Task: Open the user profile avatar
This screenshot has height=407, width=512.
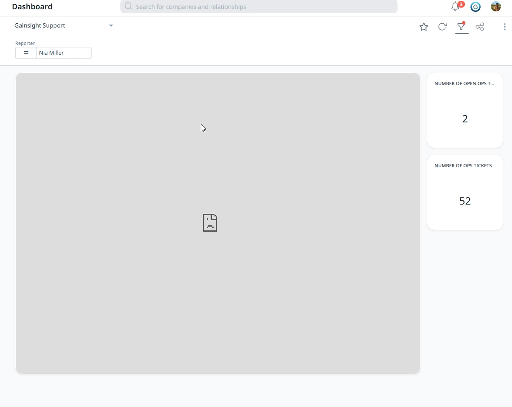Action: coord(496,6)
